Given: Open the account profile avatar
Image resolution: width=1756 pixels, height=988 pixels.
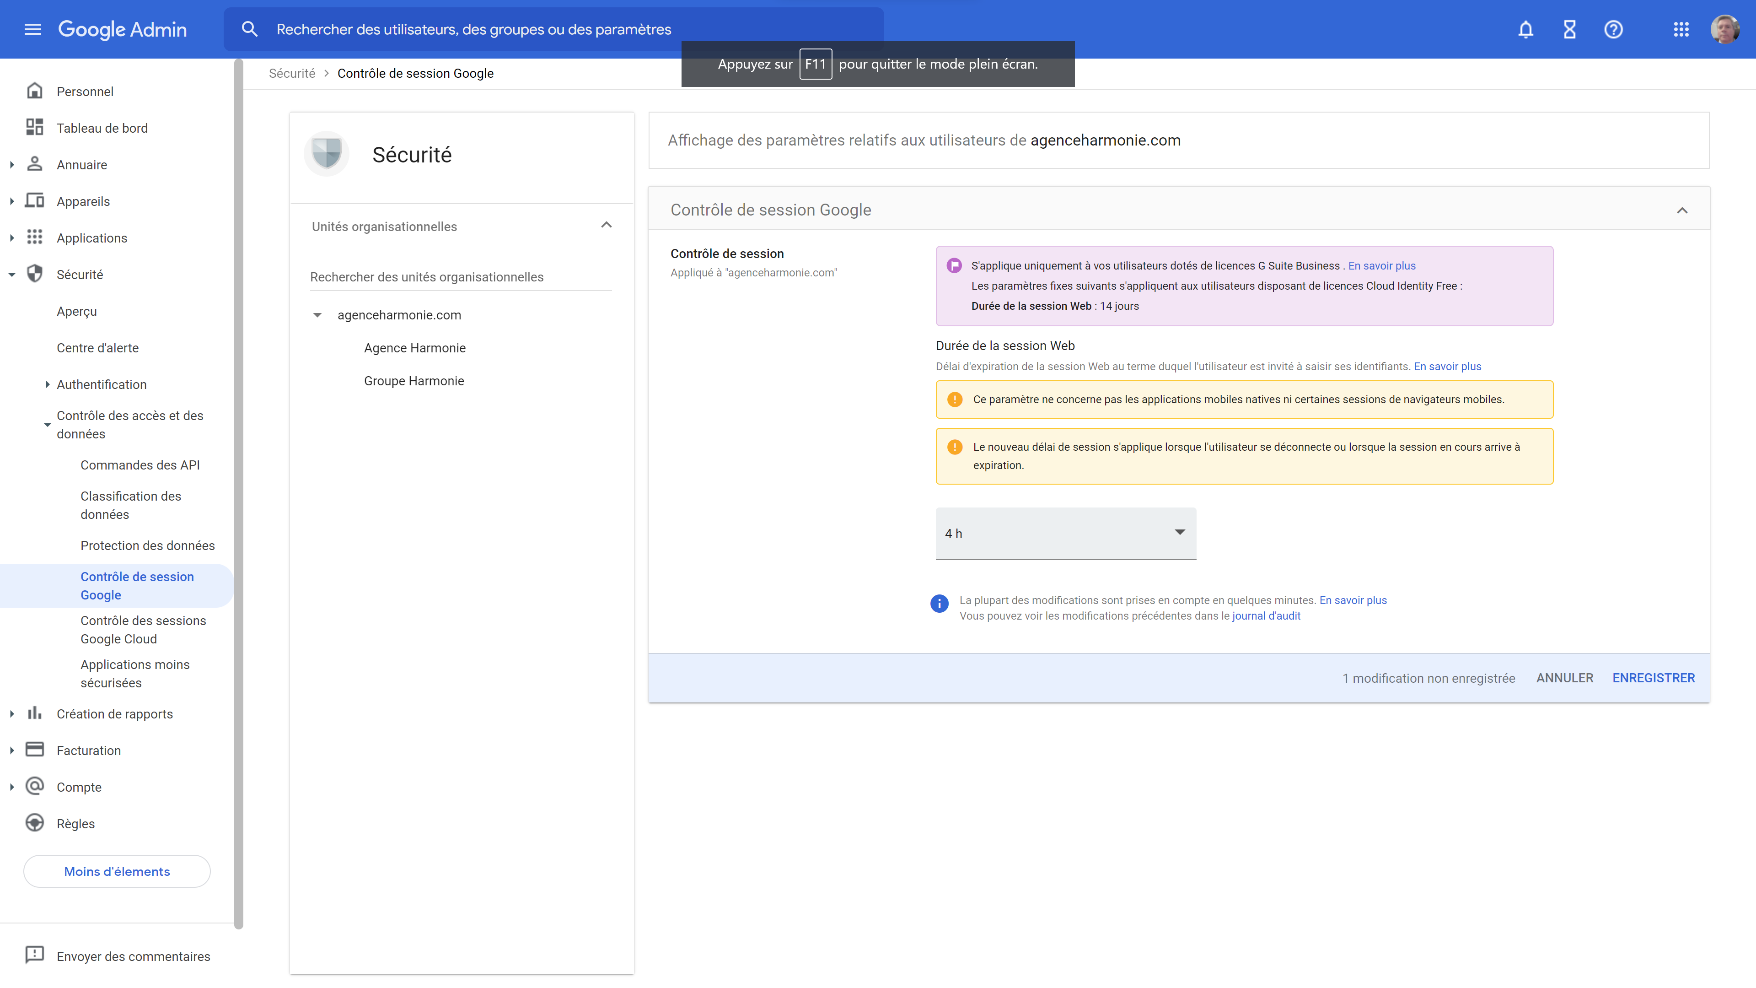Looking at the screenshot, I should pos(1725,29).
